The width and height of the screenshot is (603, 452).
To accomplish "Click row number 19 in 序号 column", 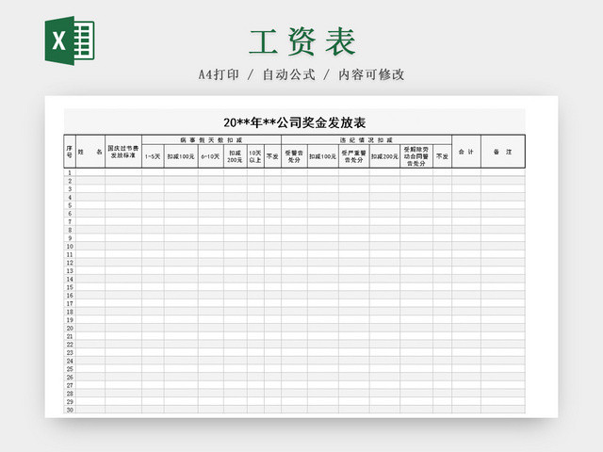I will click(x=70, y=320).
